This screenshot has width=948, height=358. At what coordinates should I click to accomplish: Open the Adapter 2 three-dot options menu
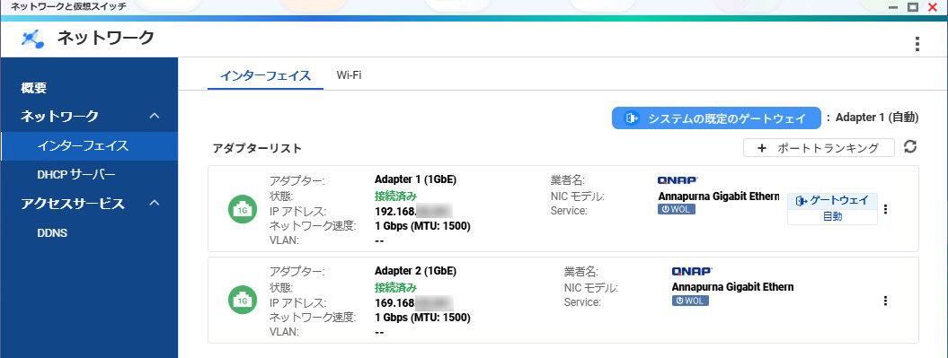click(x=886, y=301)
